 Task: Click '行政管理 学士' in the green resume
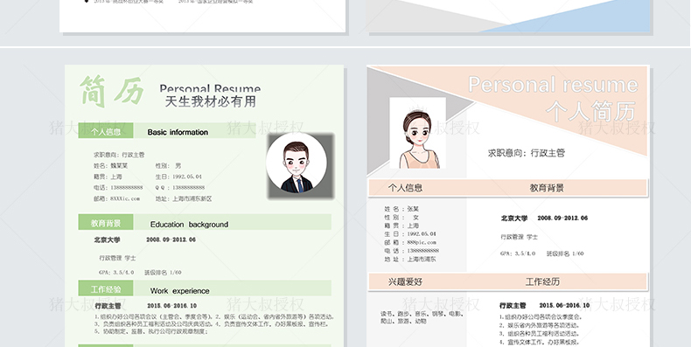[x=117, y=258]
